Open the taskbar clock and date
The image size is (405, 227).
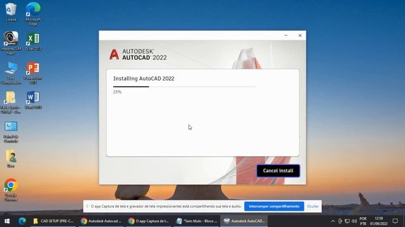coord(378,221)
